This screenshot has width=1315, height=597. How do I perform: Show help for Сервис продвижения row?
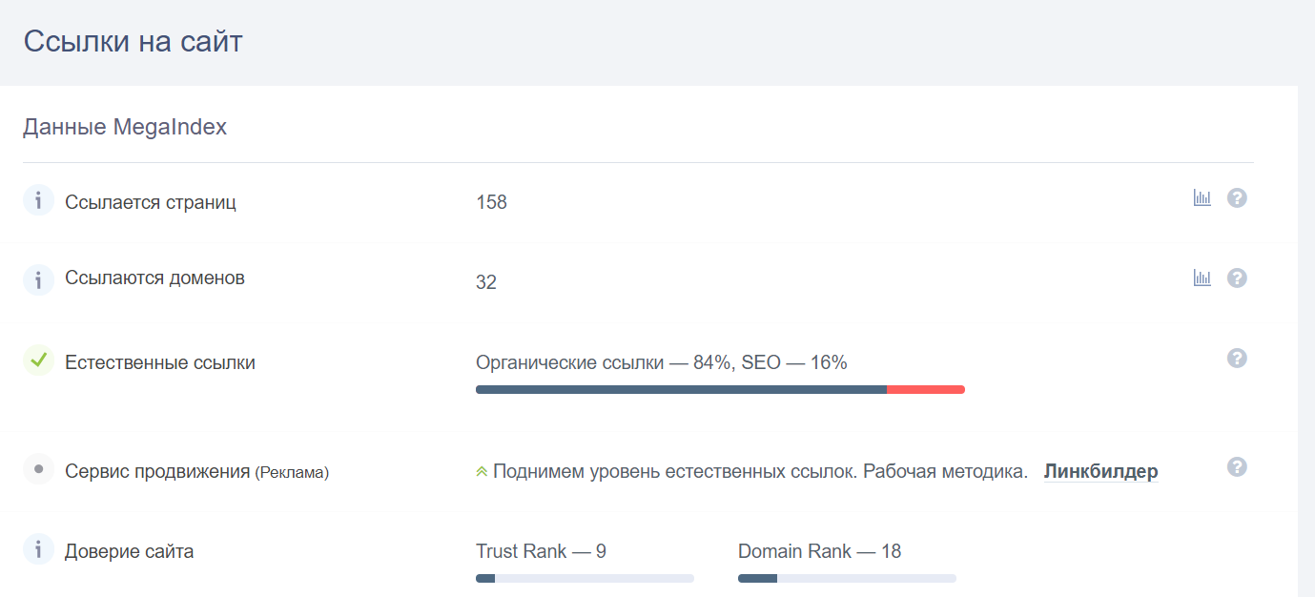(1237, 467)
